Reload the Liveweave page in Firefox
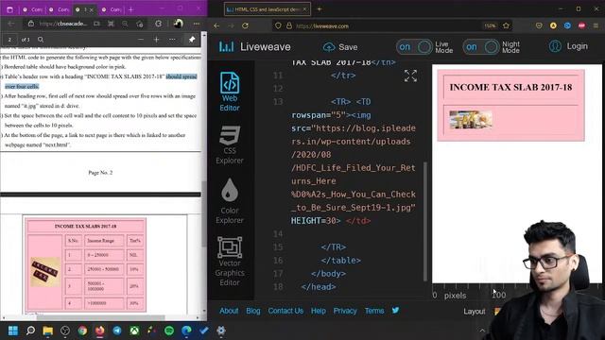The width and height of the screenshot is (605, 340). coord(245,25)
